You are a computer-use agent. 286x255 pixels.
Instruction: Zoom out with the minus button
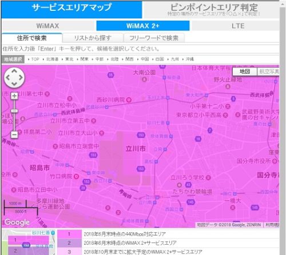pyautogui.click(x=14, y=135)
